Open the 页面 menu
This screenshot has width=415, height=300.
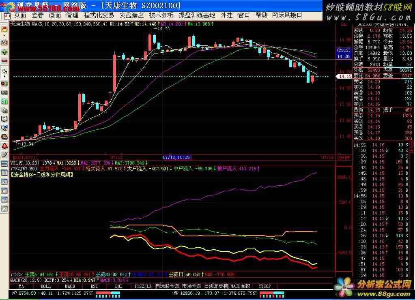pos(20,15)
